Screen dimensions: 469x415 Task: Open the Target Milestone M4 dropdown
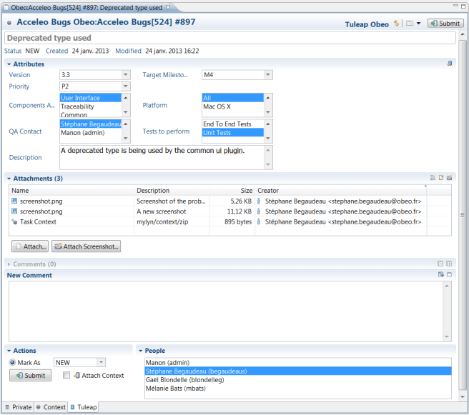[x=268, y=74]
